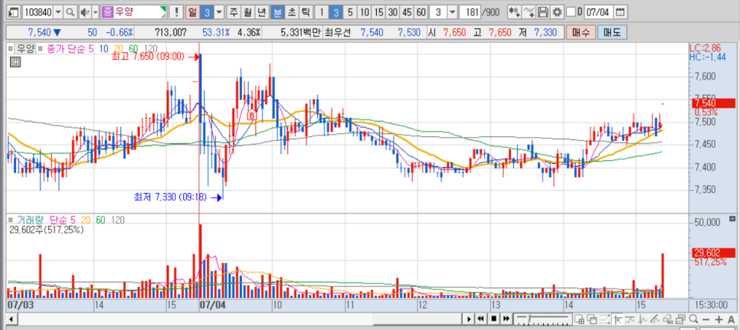Zoom out chart with minus icon
Screen dimensions: 740x330
click(x=706, y=319)
